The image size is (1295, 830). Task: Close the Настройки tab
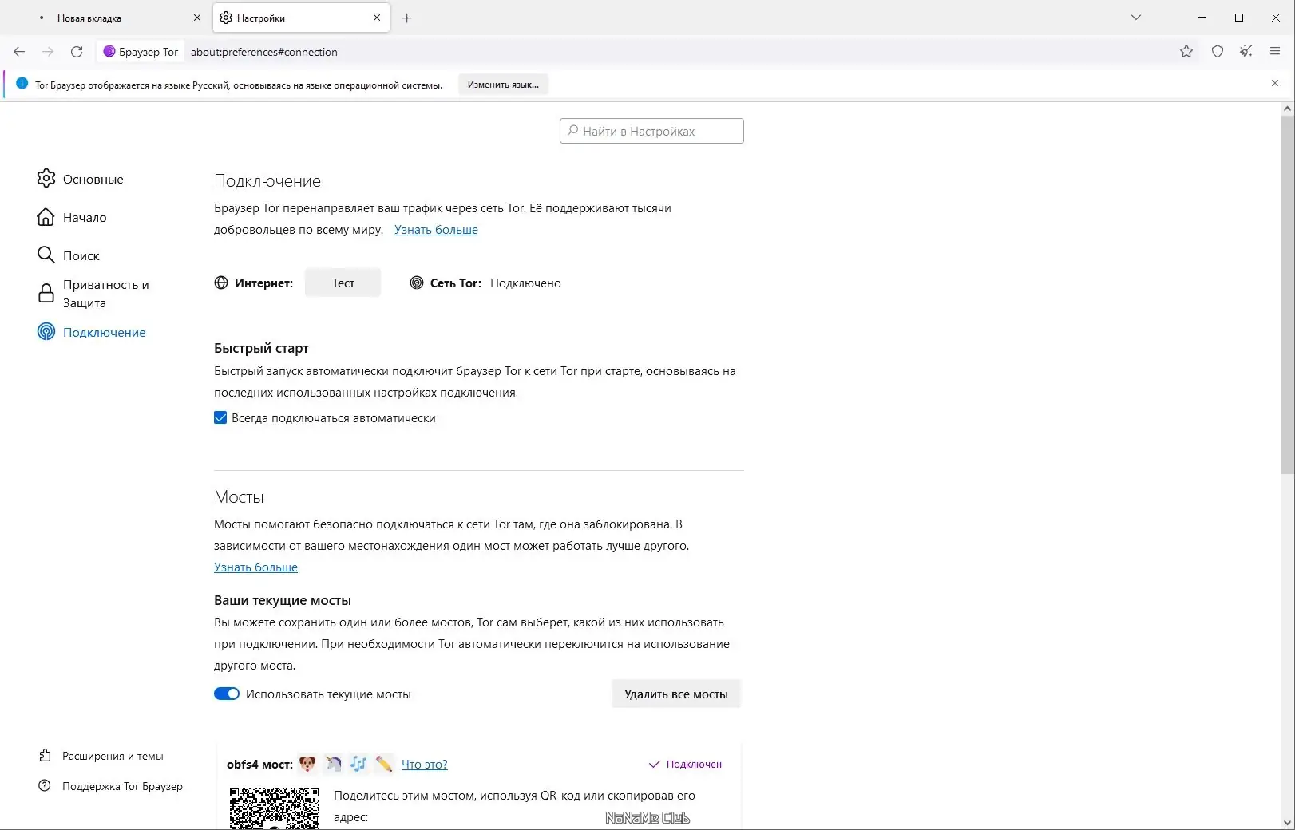click(x=377, y=18)
